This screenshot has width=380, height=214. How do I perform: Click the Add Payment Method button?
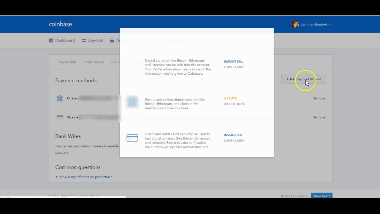[x=304, y=79]
